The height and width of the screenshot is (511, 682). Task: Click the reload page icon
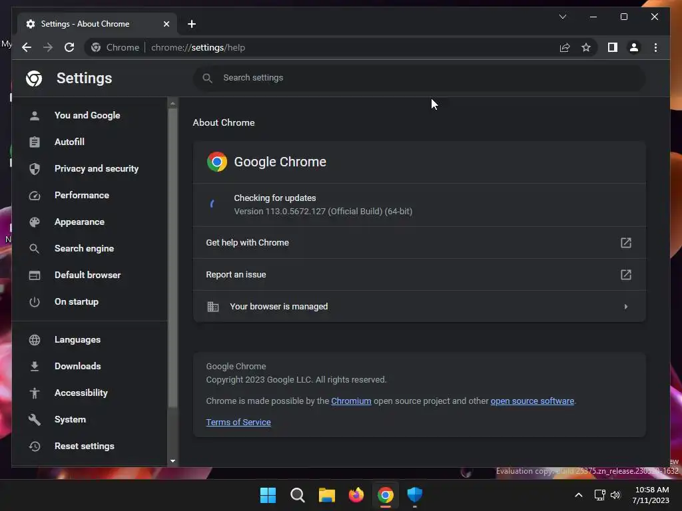[69, 47]
